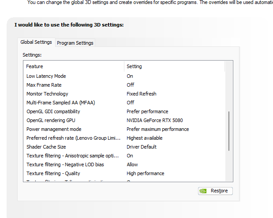Click the On value for Low Latency Mode

point(130,76)
